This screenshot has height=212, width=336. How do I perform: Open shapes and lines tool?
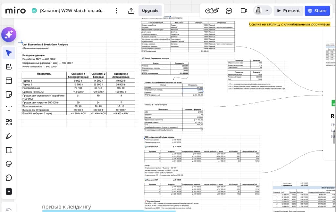pos(9,123)
